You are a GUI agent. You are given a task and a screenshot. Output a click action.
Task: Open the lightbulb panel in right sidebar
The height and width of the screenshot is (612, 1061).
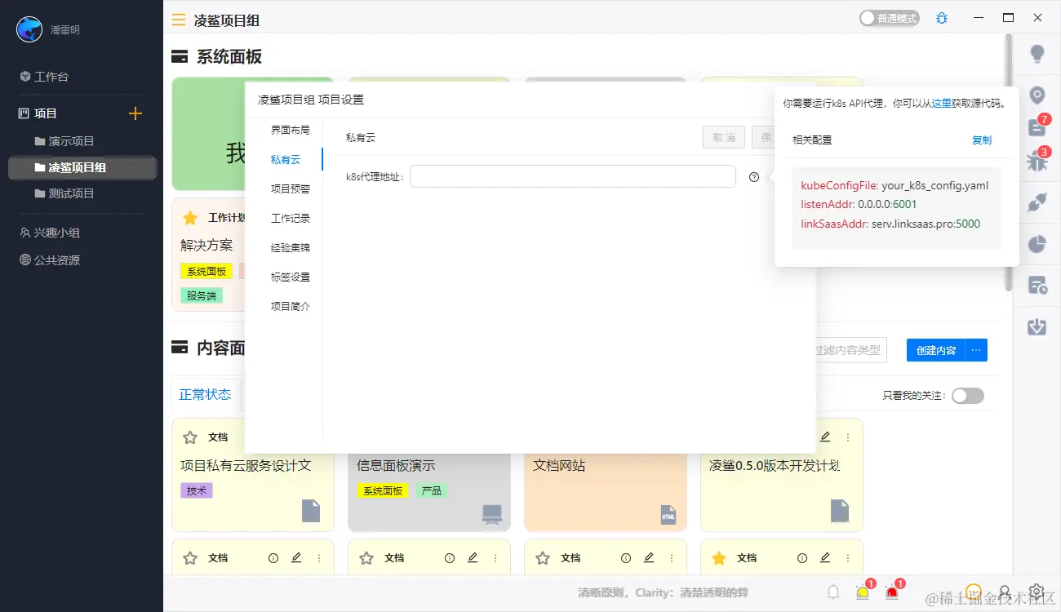(x=1037, y=54)
